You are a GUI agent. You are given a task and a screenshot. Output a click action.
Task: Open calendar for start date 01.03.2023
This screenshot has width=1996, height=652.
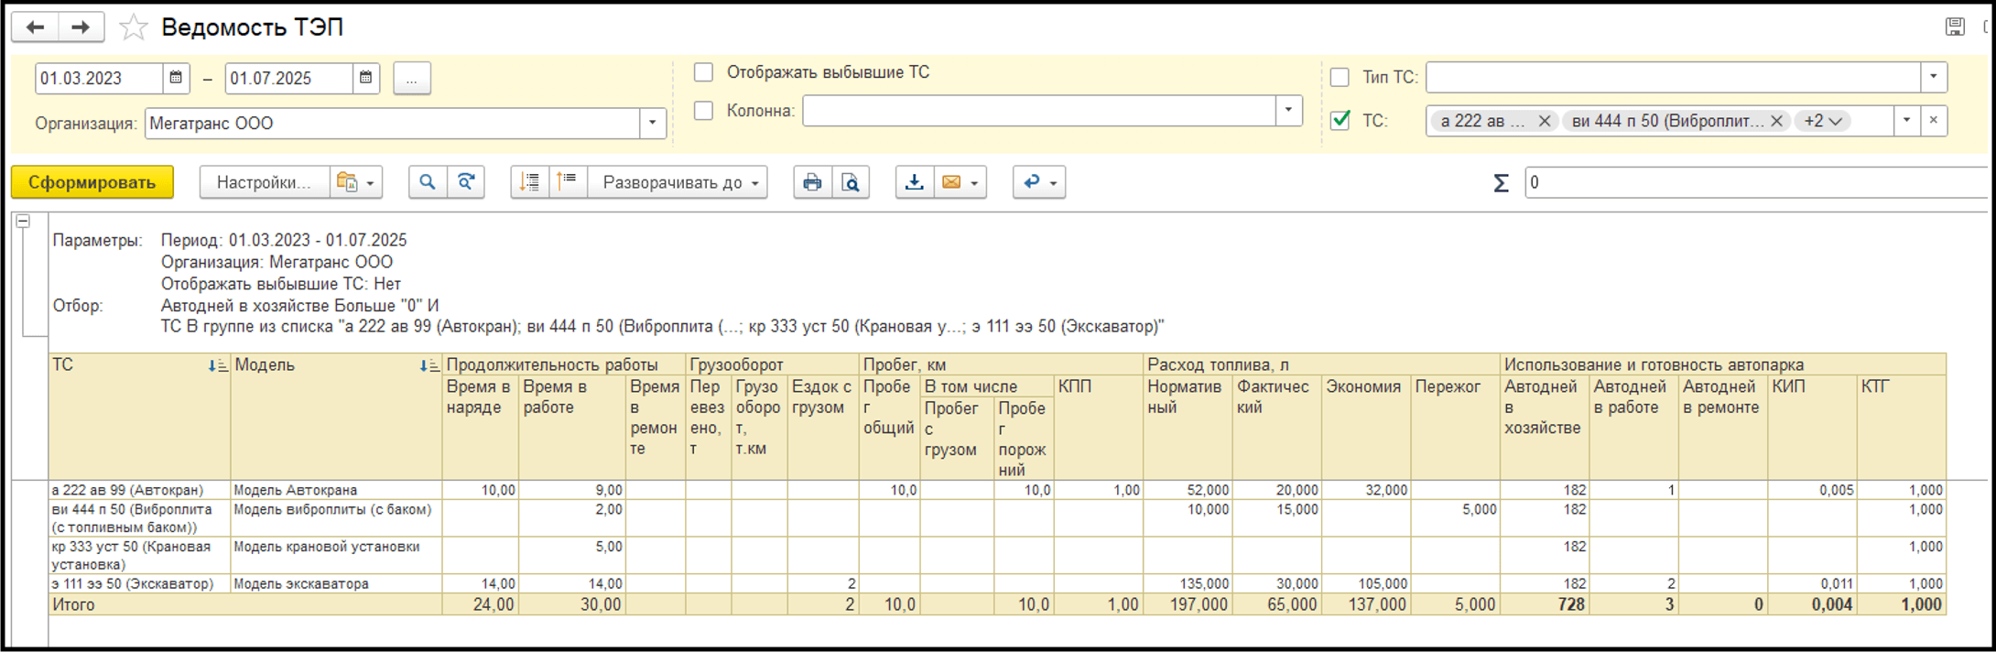click(x=176, y=78)
